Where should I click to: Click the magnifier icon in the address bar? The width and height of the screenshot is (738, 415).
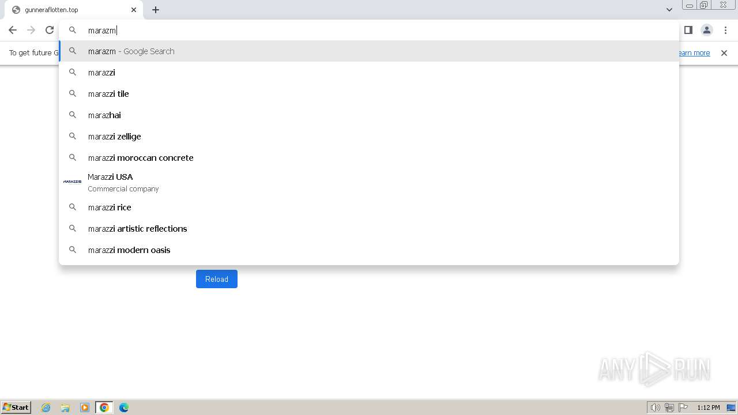pyautogui.click(x=73, y=30)
